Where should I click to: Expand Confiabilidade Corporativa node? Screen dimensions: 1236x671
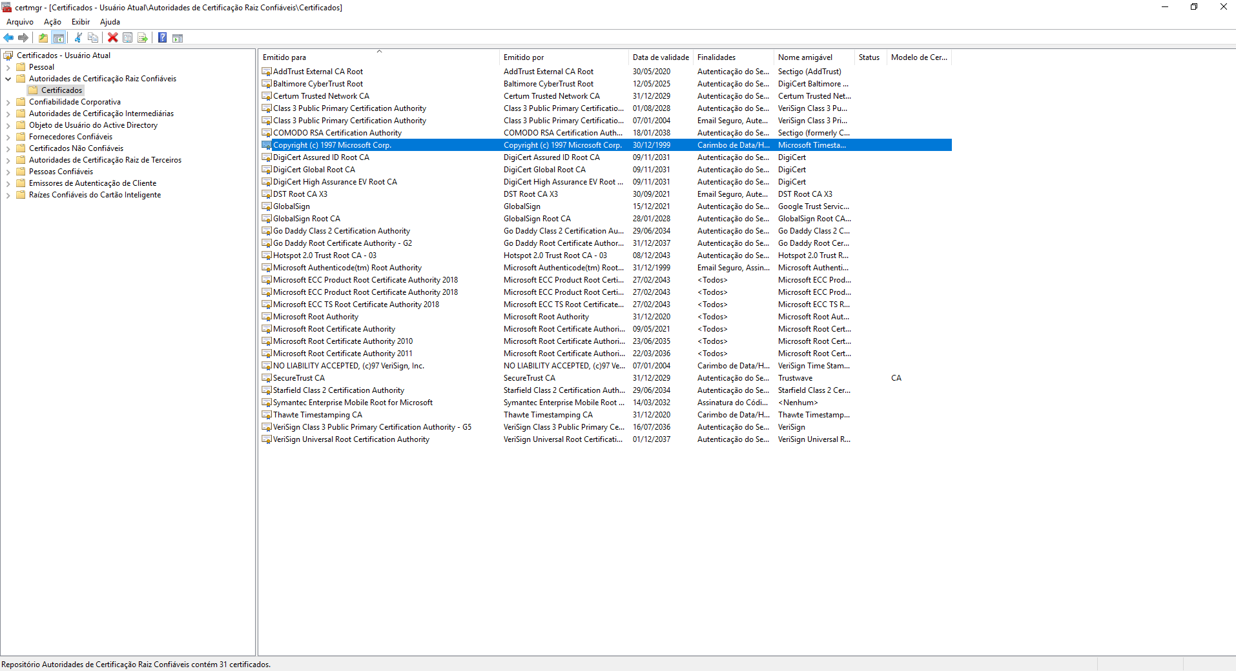8,102
